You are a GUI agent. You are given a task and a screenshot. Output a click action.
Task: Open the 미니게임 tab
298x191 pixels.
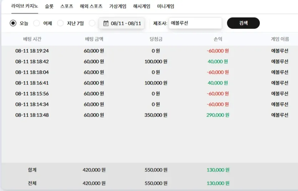(166, 6)
